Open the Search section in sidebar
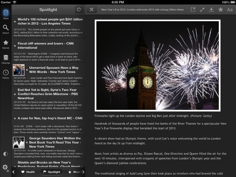Screen dimensions: 236x177 (x=6, y=29)
